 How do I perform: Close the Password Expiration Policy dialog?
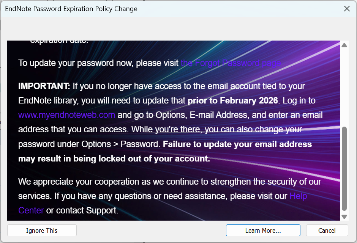pos(347,9)
